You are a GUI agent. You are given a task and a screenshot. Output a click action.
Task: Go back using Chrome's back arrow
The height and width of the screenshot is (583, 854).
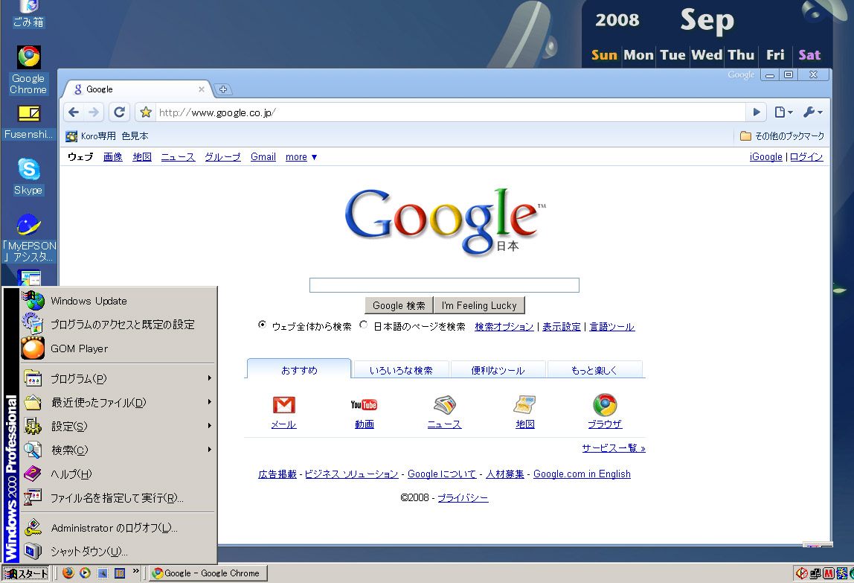click(74, 112)
